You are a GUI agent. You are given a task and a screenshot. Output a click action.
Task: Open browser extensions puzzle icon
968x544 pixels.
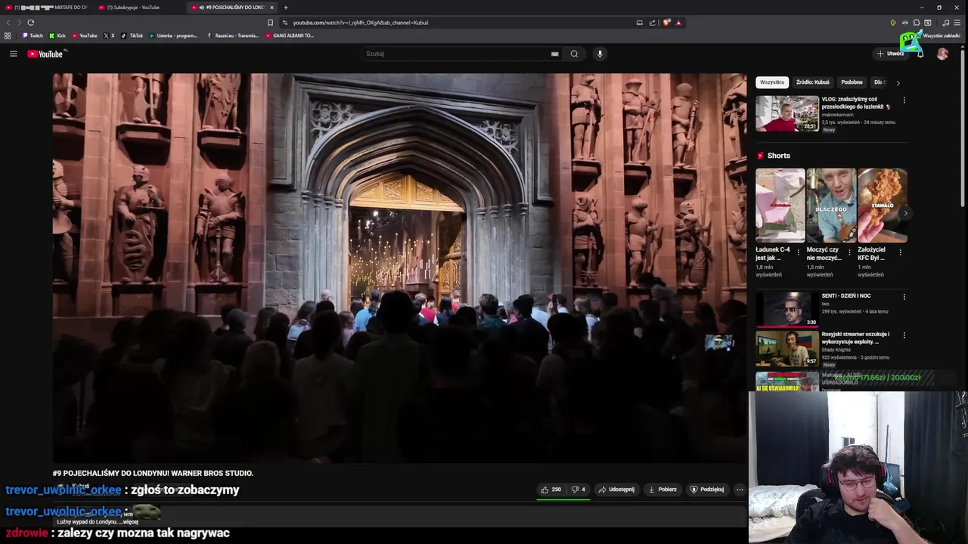[917, 23]
